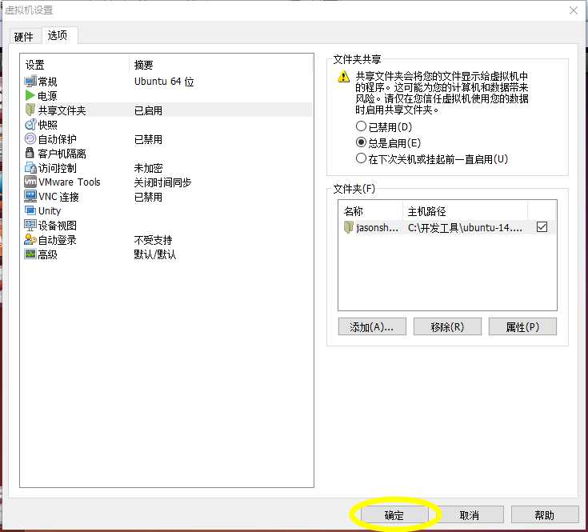Switch to the Hardware (硬件) tab
The image size is (588, 532).
point(24,37)
